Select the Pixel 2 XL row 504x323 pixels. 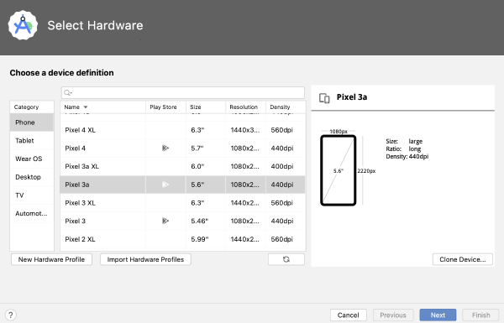point(182,239)
